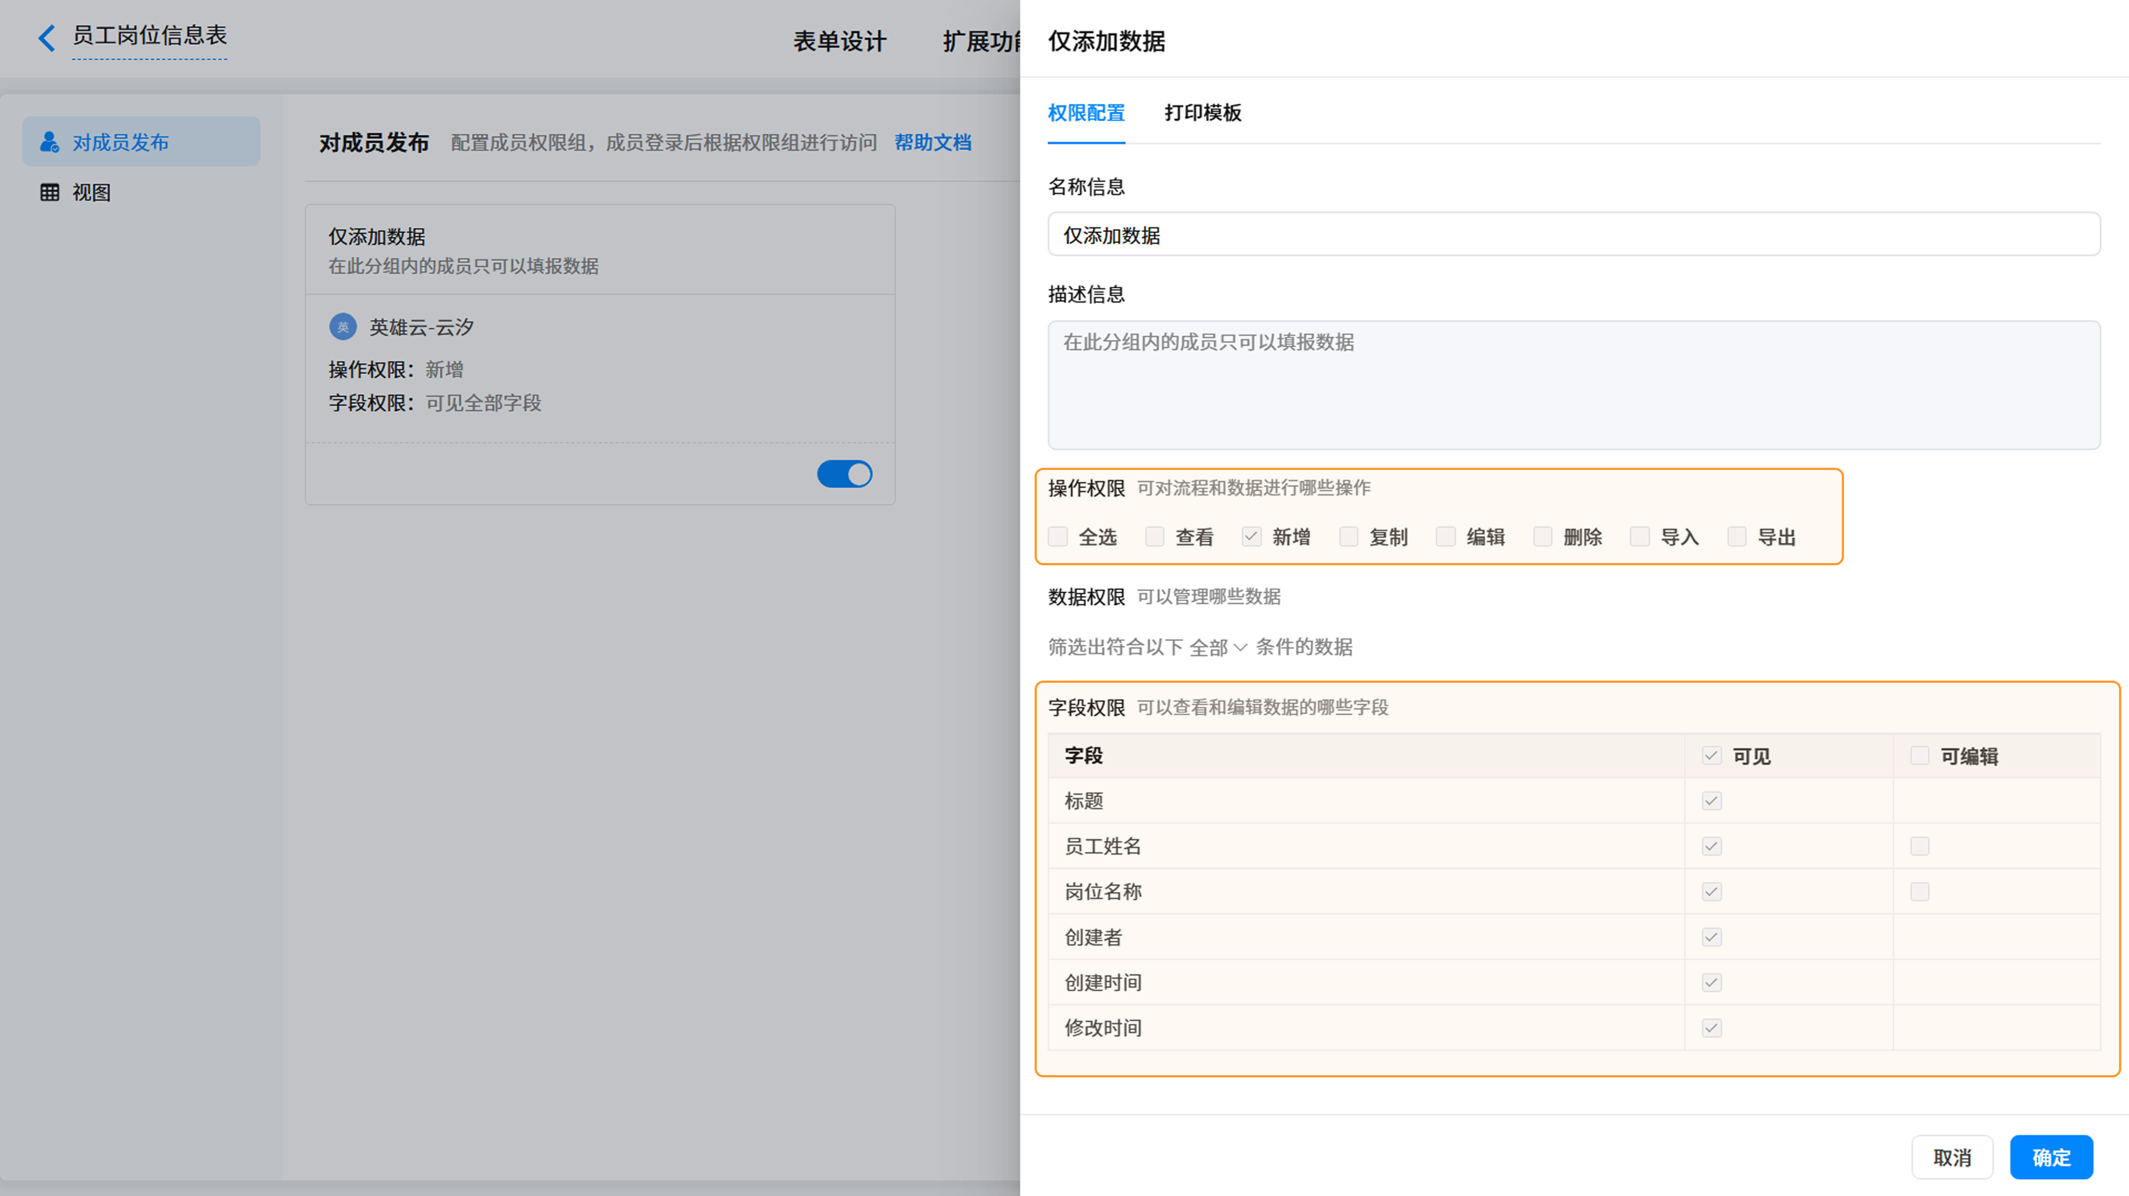Screen dimensions: 2129x1196
Task: Click the 确定 confirm button
Action: click(x=2051, y=1158)
